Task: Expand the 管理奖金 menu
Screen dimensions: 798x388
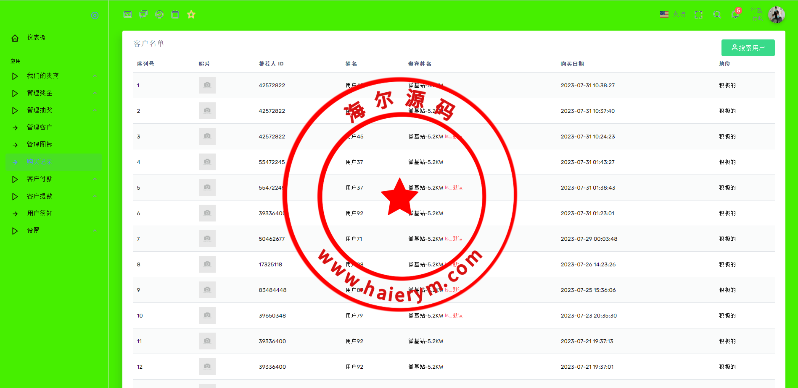Action: (54, 93)
